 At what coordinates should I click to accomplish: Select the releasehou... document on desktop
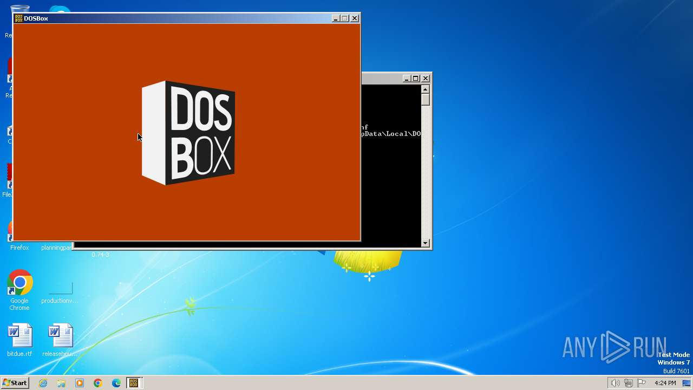click(x=60, y=340)
